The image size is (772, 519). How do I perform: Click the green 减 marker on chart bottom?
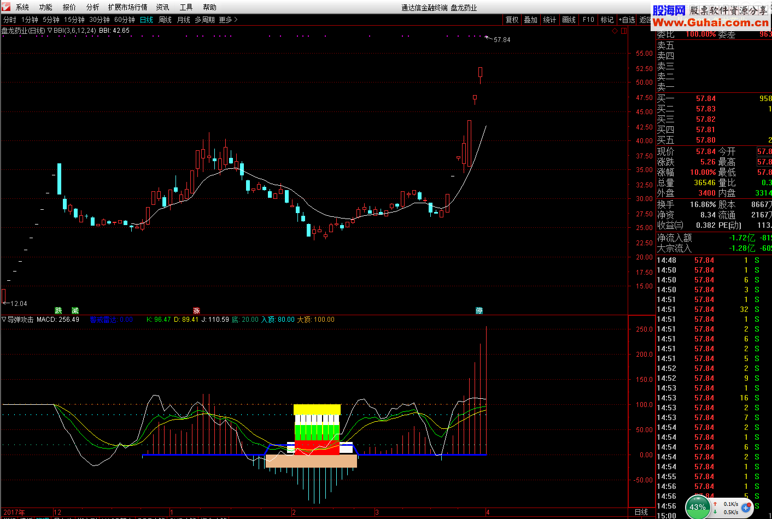point(75,310)
